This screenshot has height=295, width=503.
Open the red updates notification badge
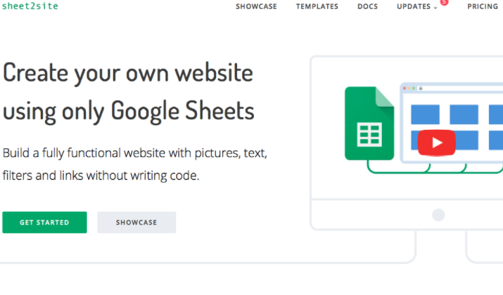click(x=444, y=2)
